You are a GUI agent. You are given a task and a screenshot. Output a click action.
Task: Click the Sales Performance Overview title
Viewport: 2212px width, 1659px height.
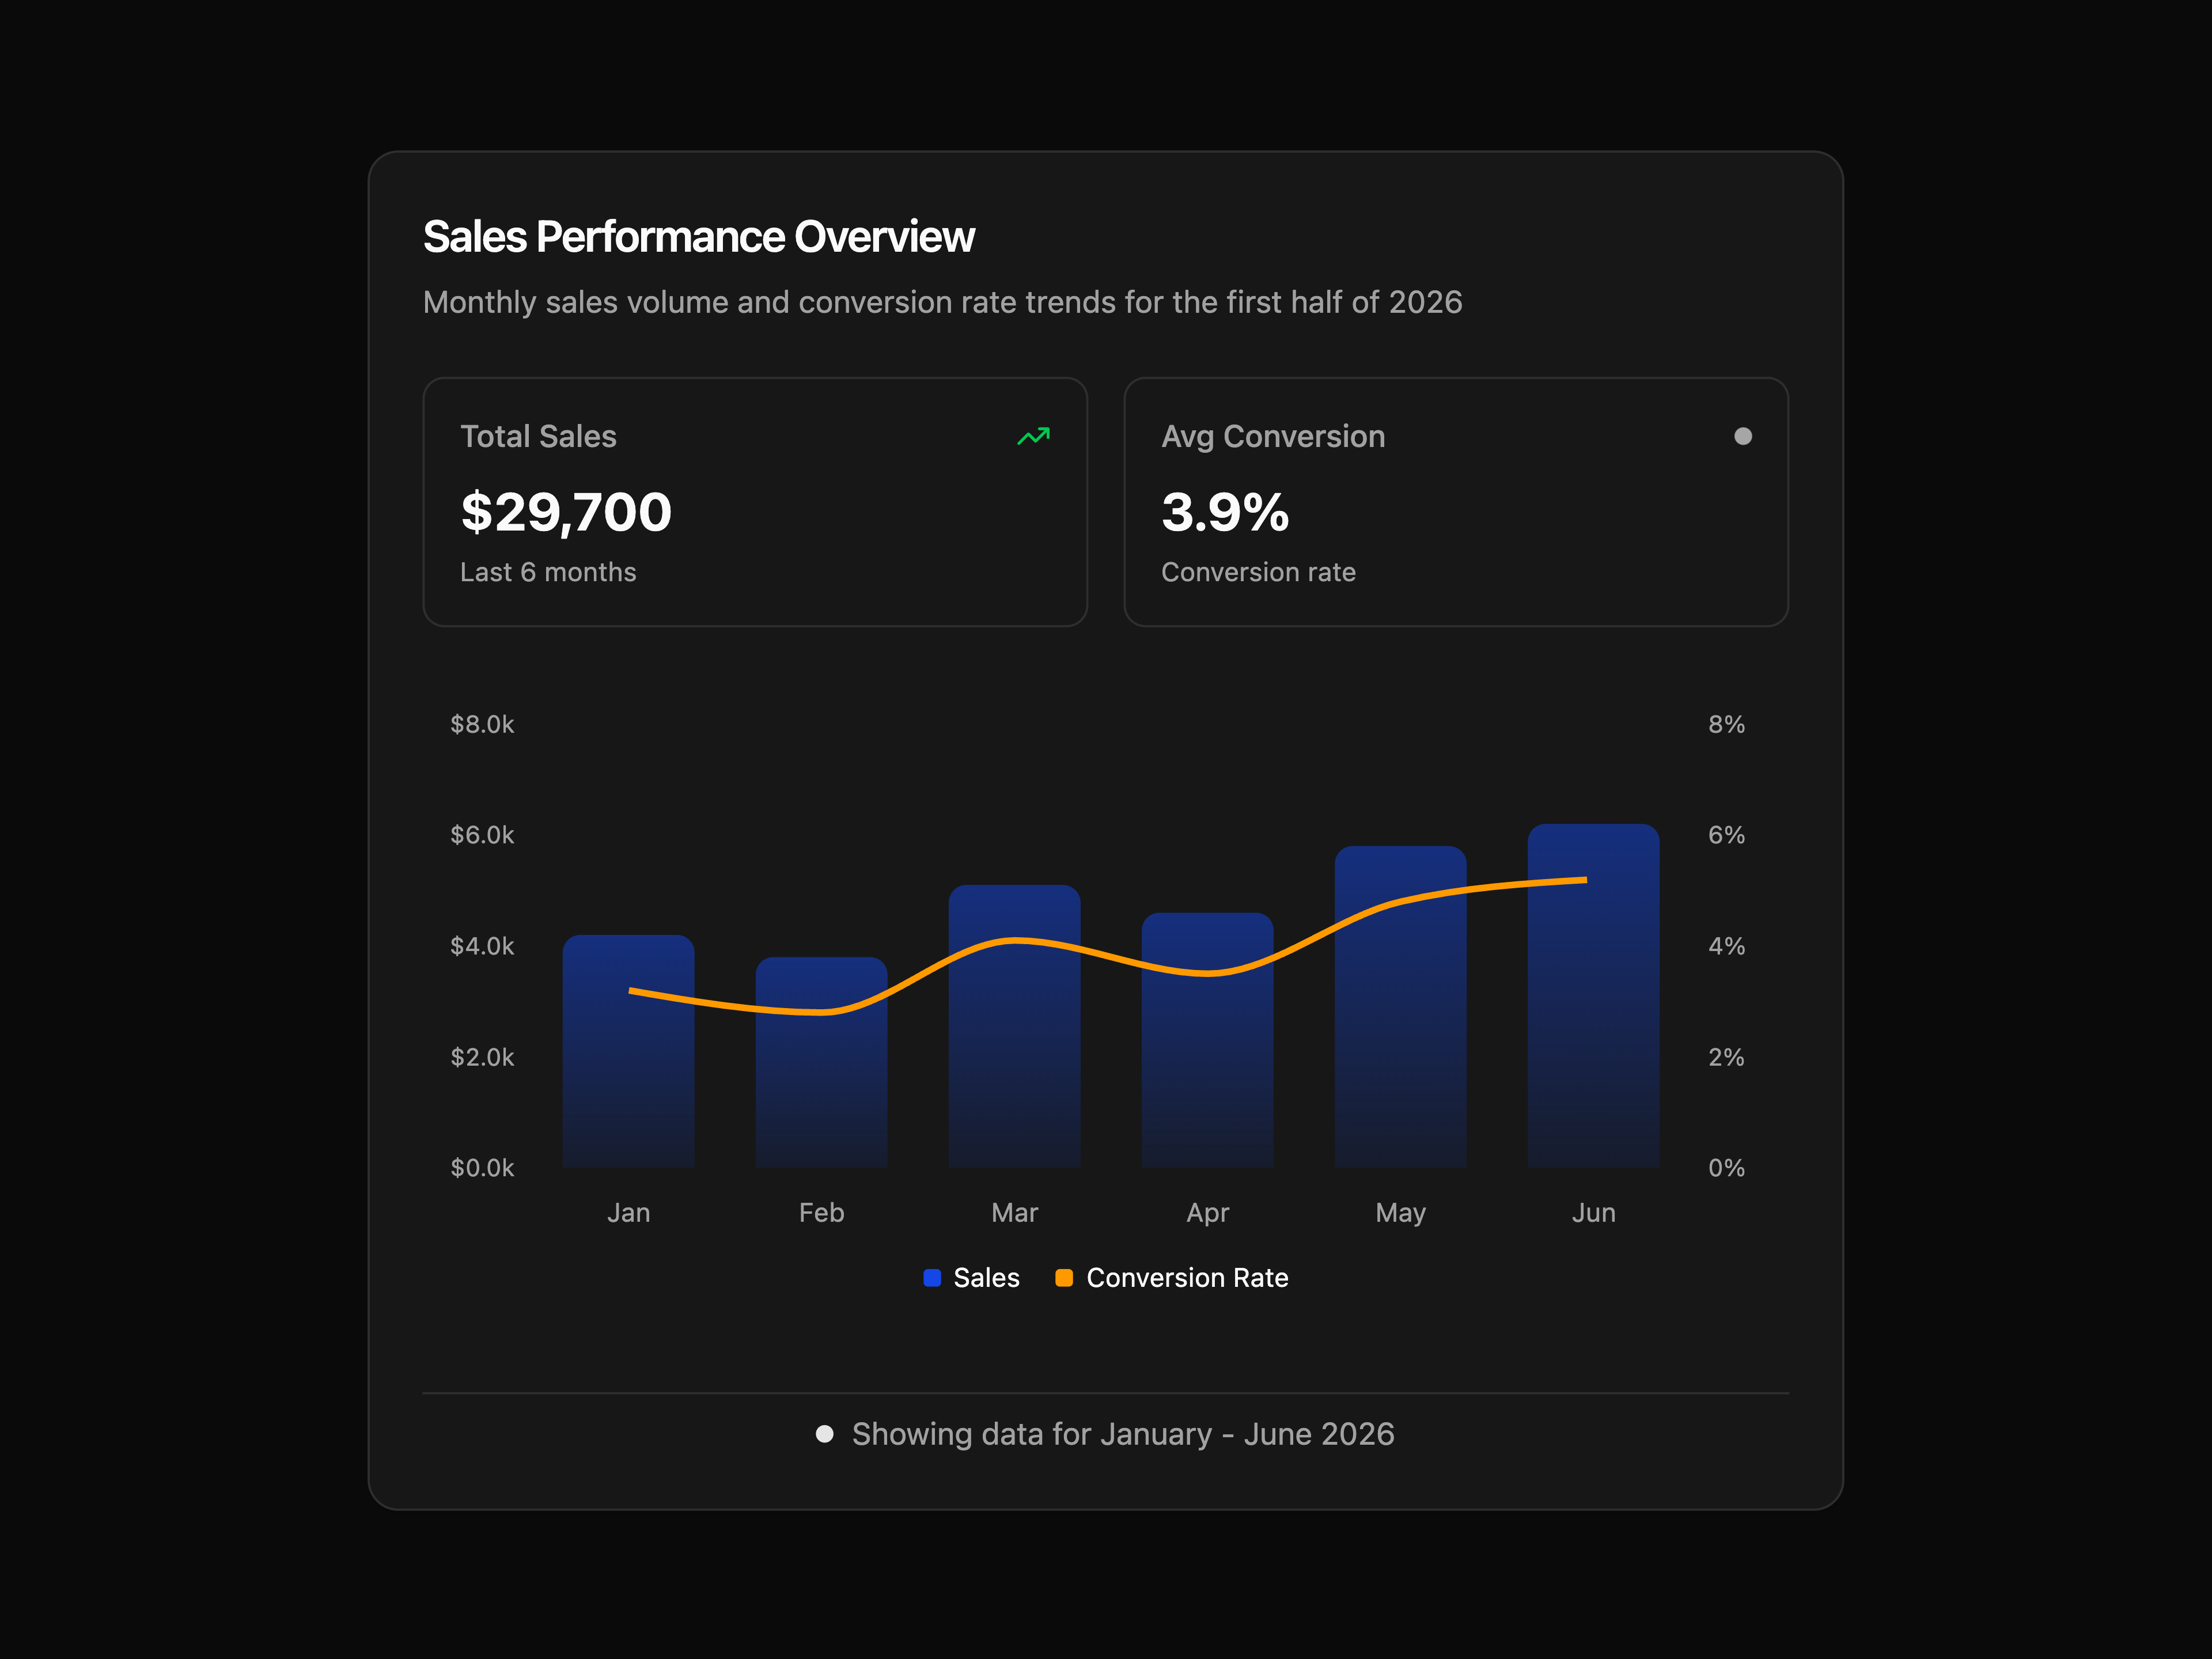point(698,237)
